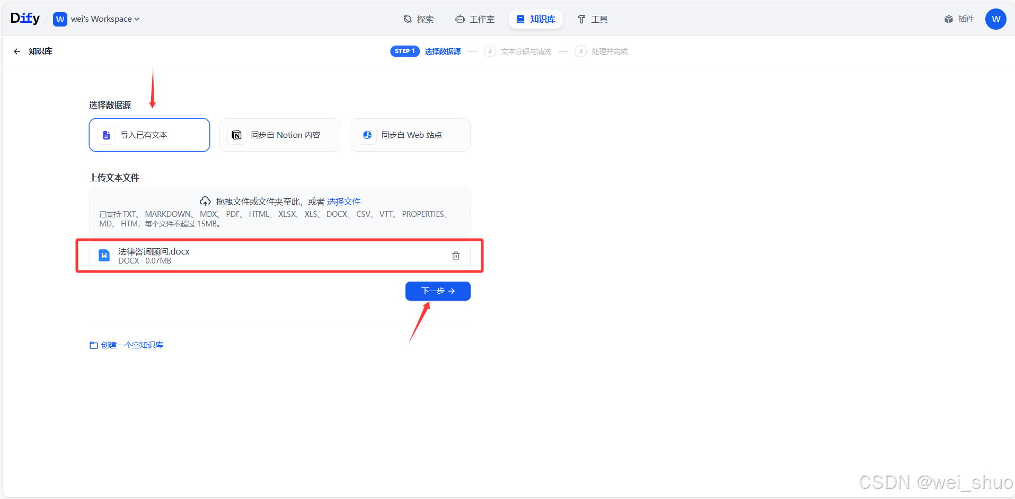1015x499 pixels.
Task: Click the cloud upload icon
Action: tap(205, 202)
